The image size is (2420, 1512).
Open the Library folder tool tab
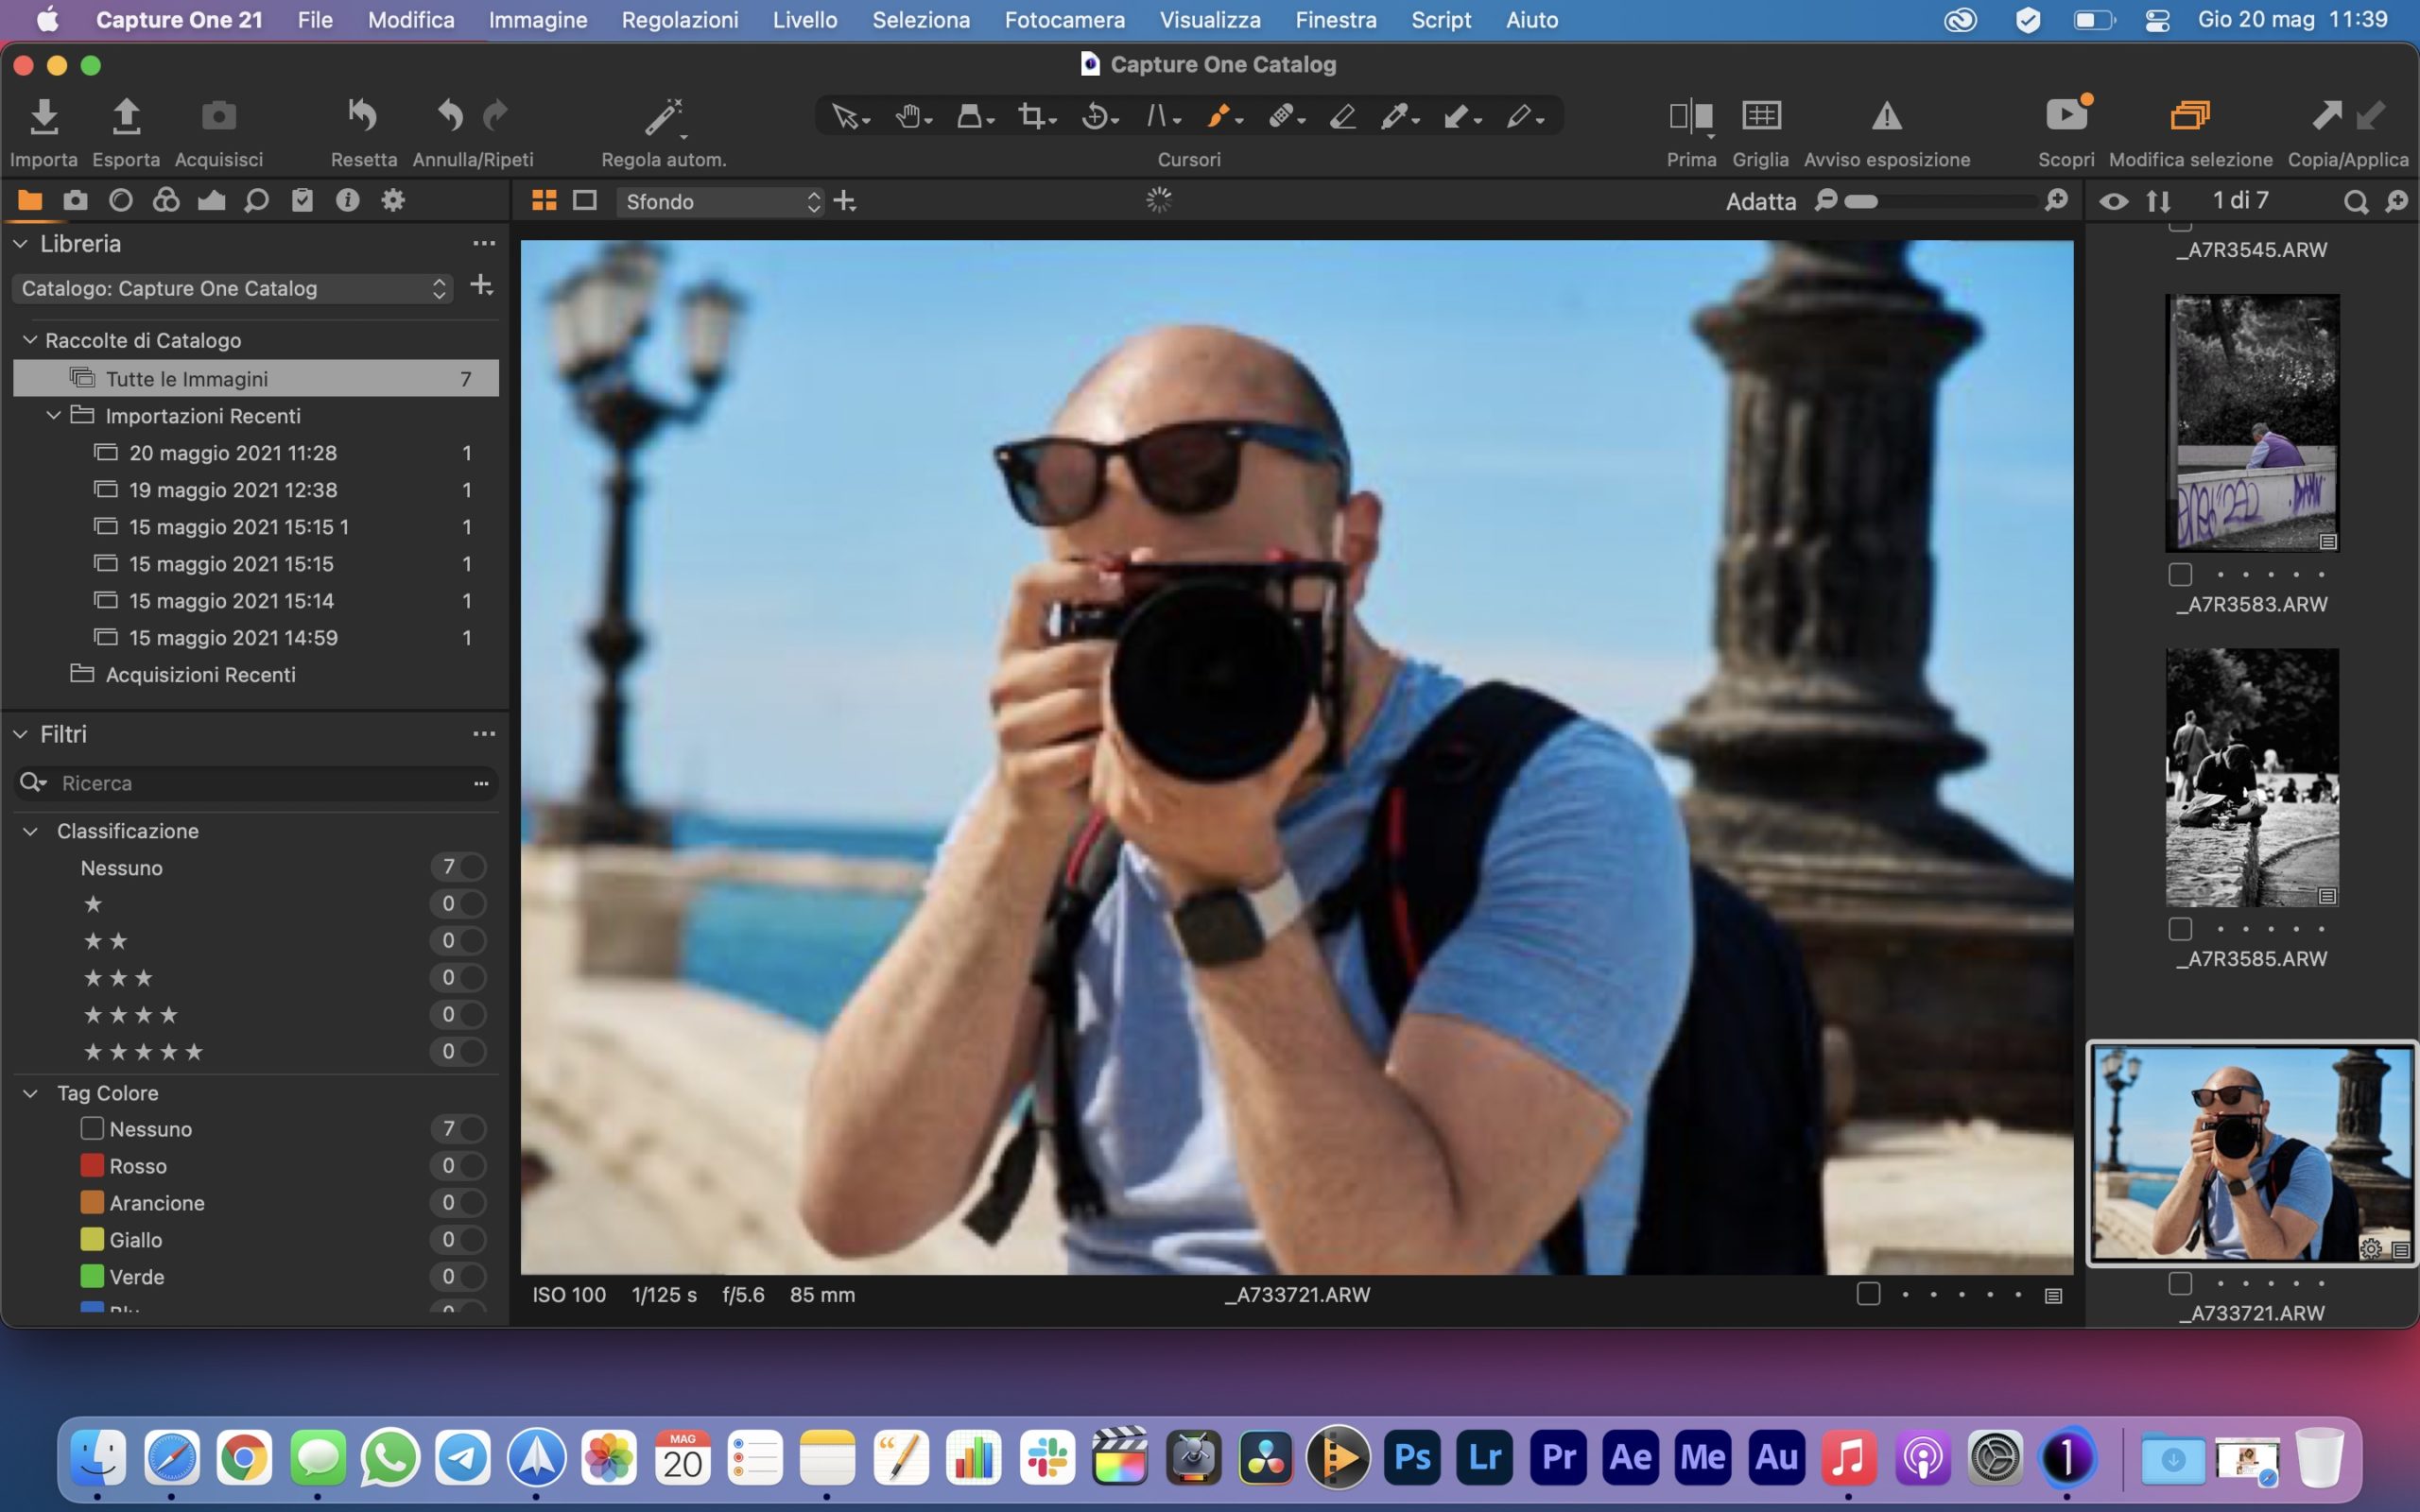[30, 200]
